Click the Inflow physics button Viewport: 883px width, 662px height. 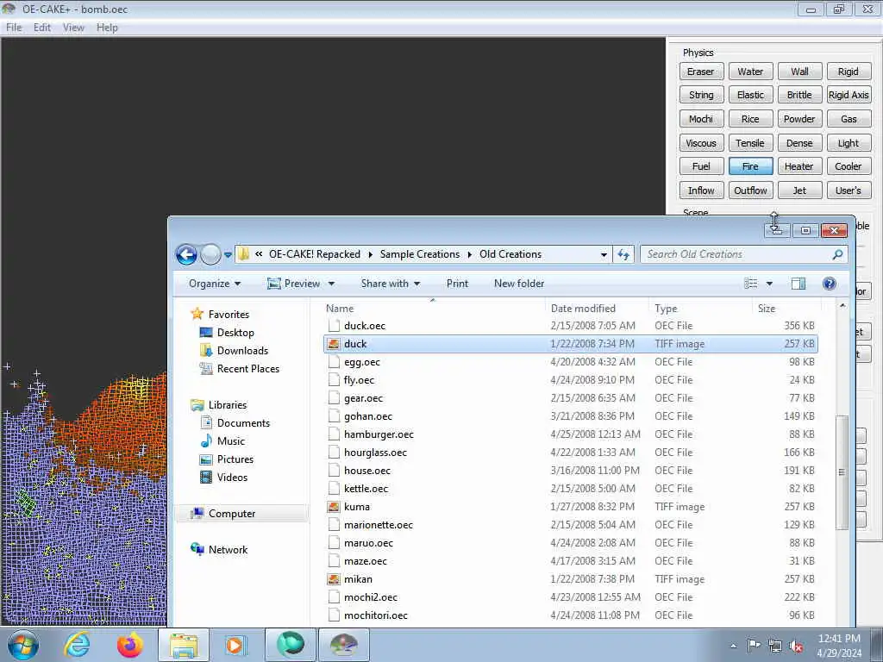pos(701,190)
